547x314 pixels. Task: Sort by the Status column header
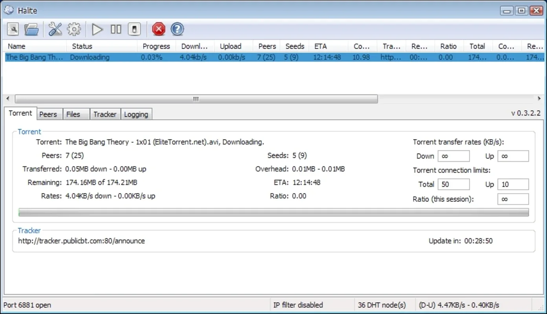[x=102, y=46]
